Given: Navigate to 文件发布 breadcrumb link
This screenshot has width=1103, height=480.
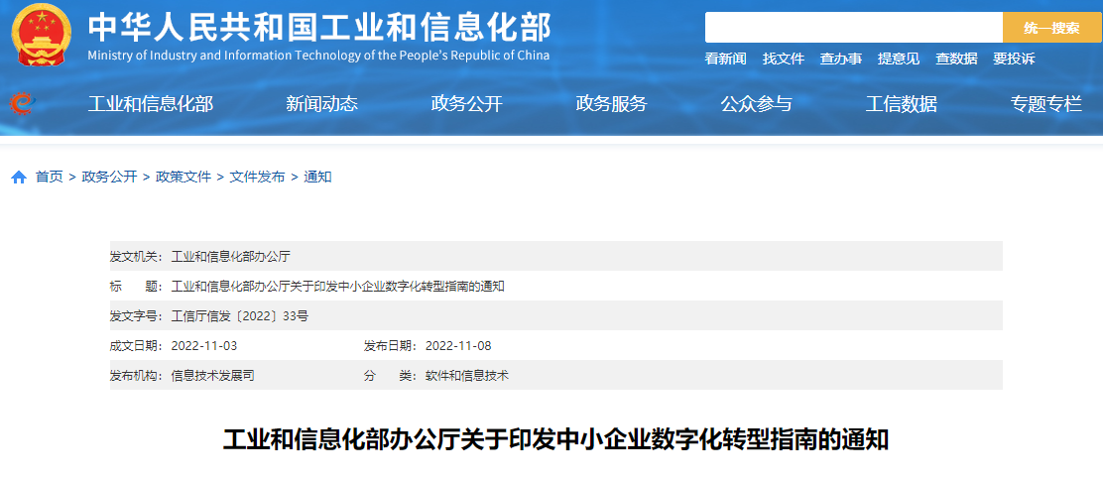Looking at the screenshot, I should pos(257,177).
